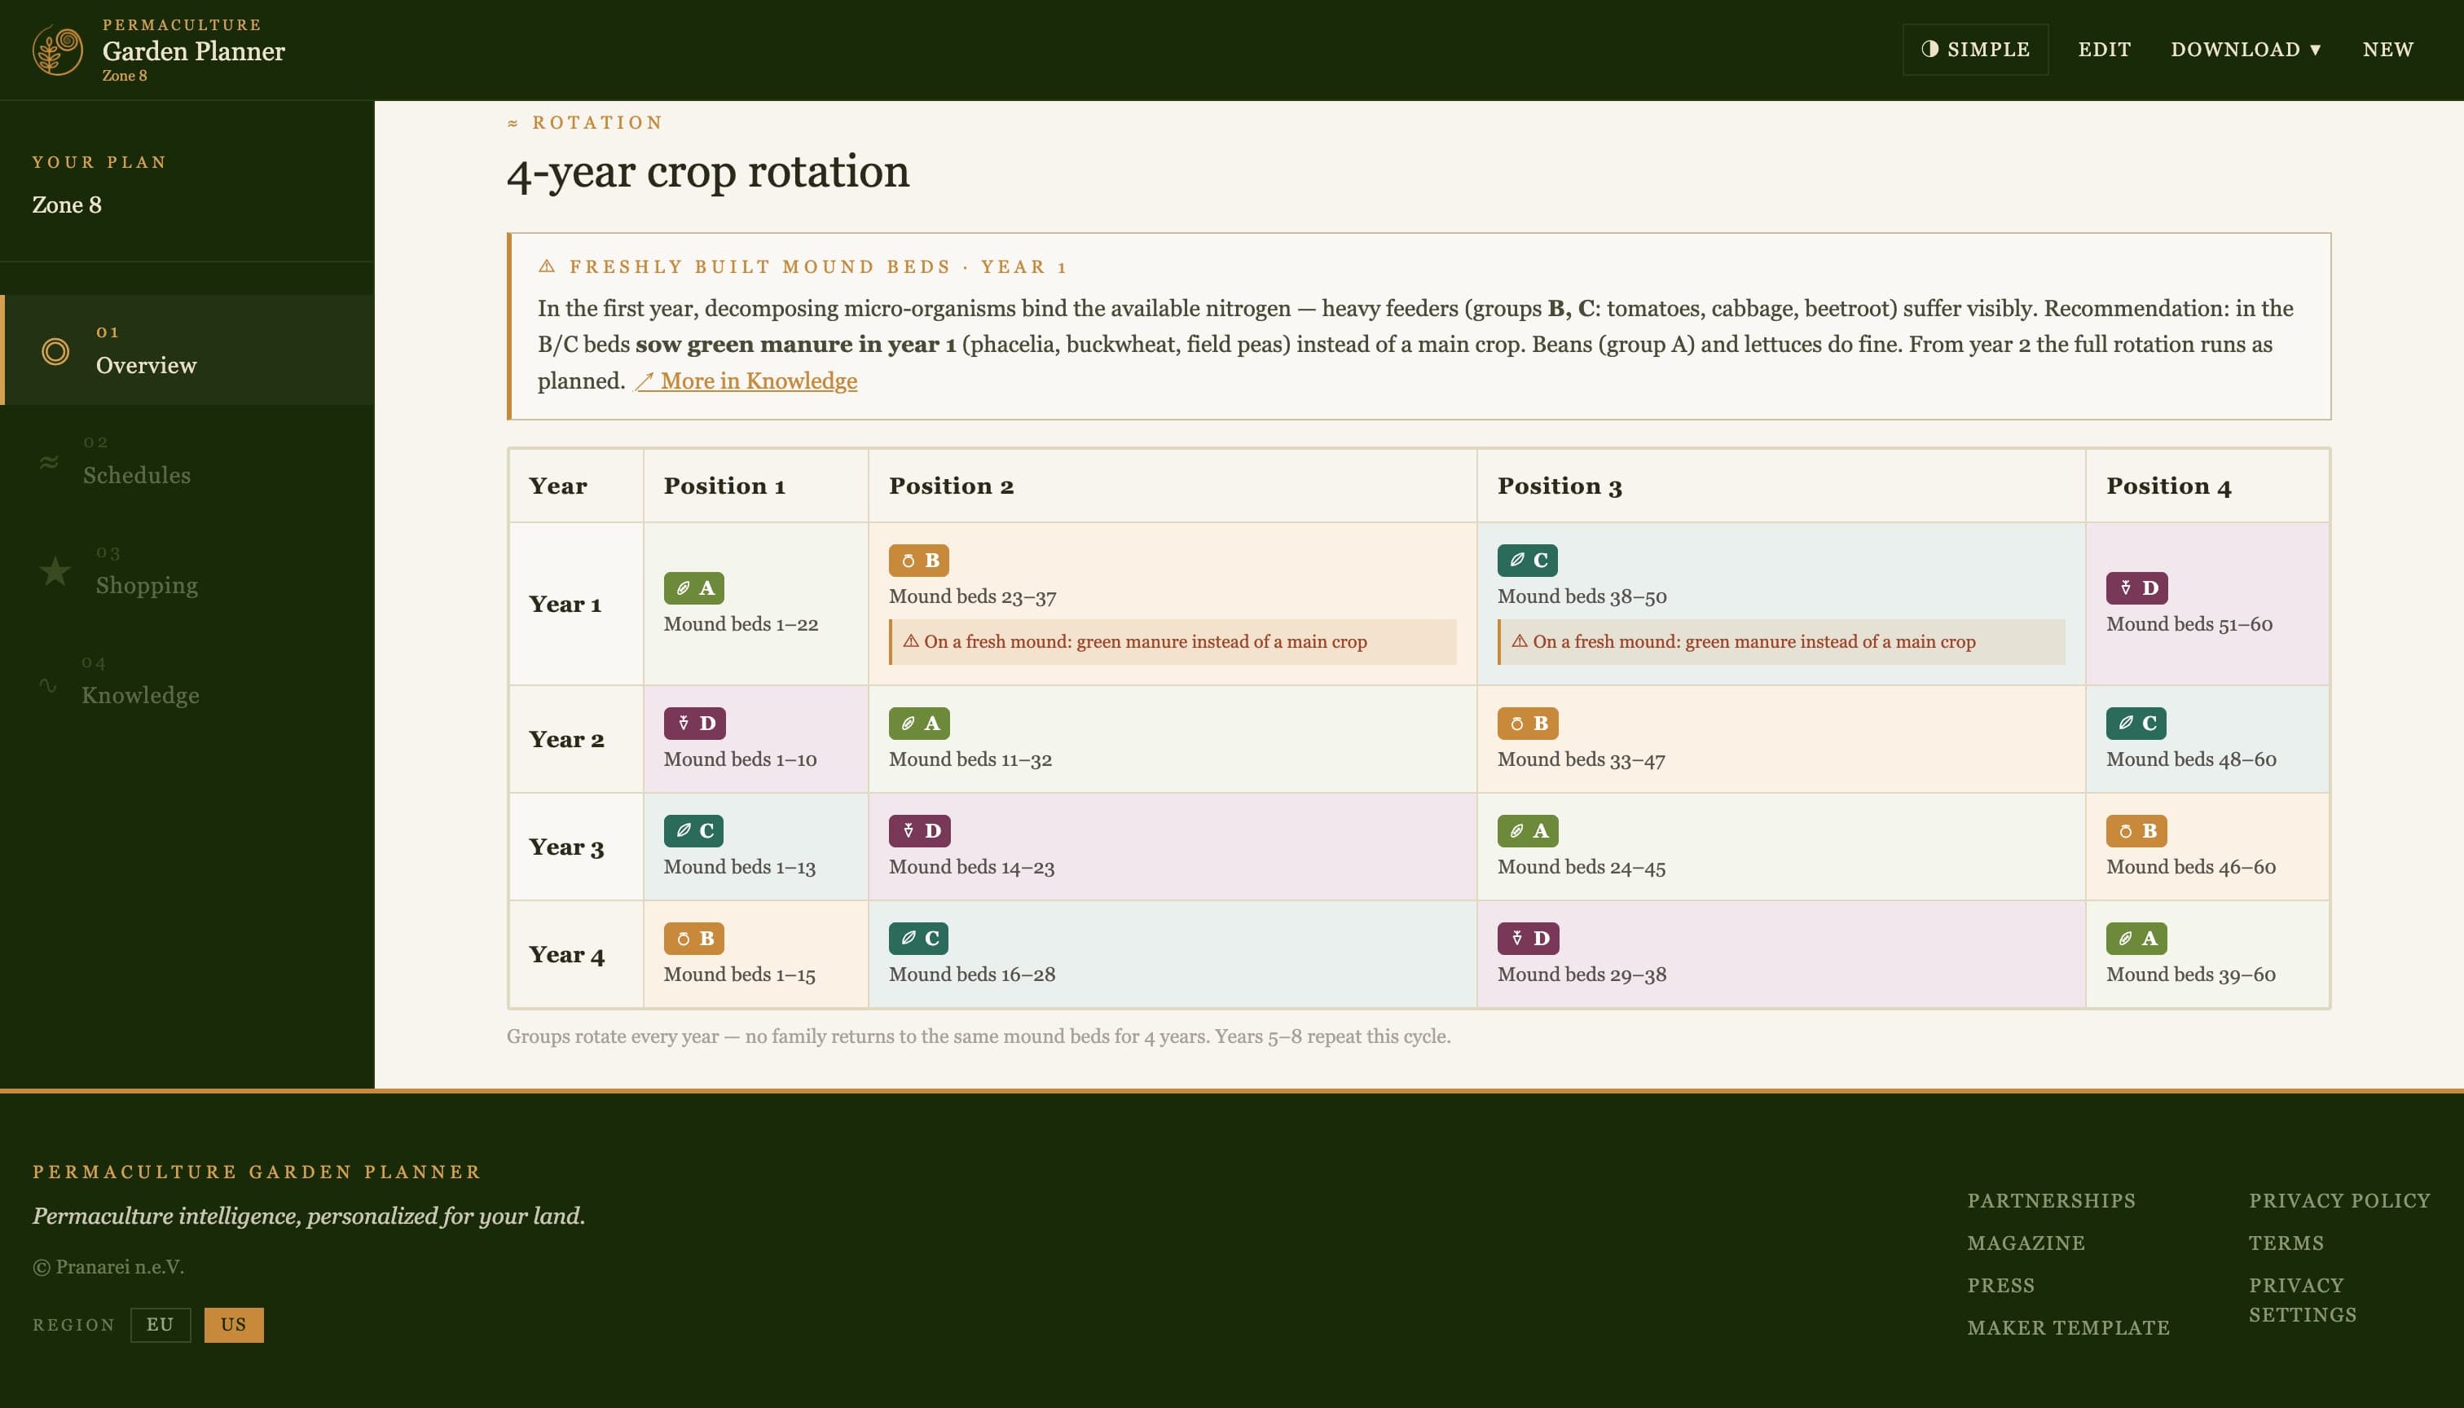Open the PRIVACY POLICY footer link
Image resolution: width=2464 pixels, height=1408 pixels.
point(2339,1200)
